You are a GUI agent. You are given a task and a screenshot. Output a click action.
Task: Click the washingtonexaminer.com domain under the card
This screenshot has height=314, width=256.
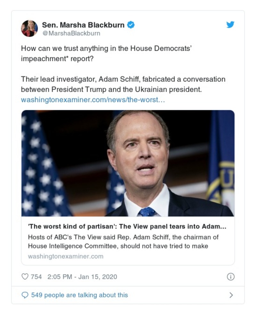click(66, 256)
